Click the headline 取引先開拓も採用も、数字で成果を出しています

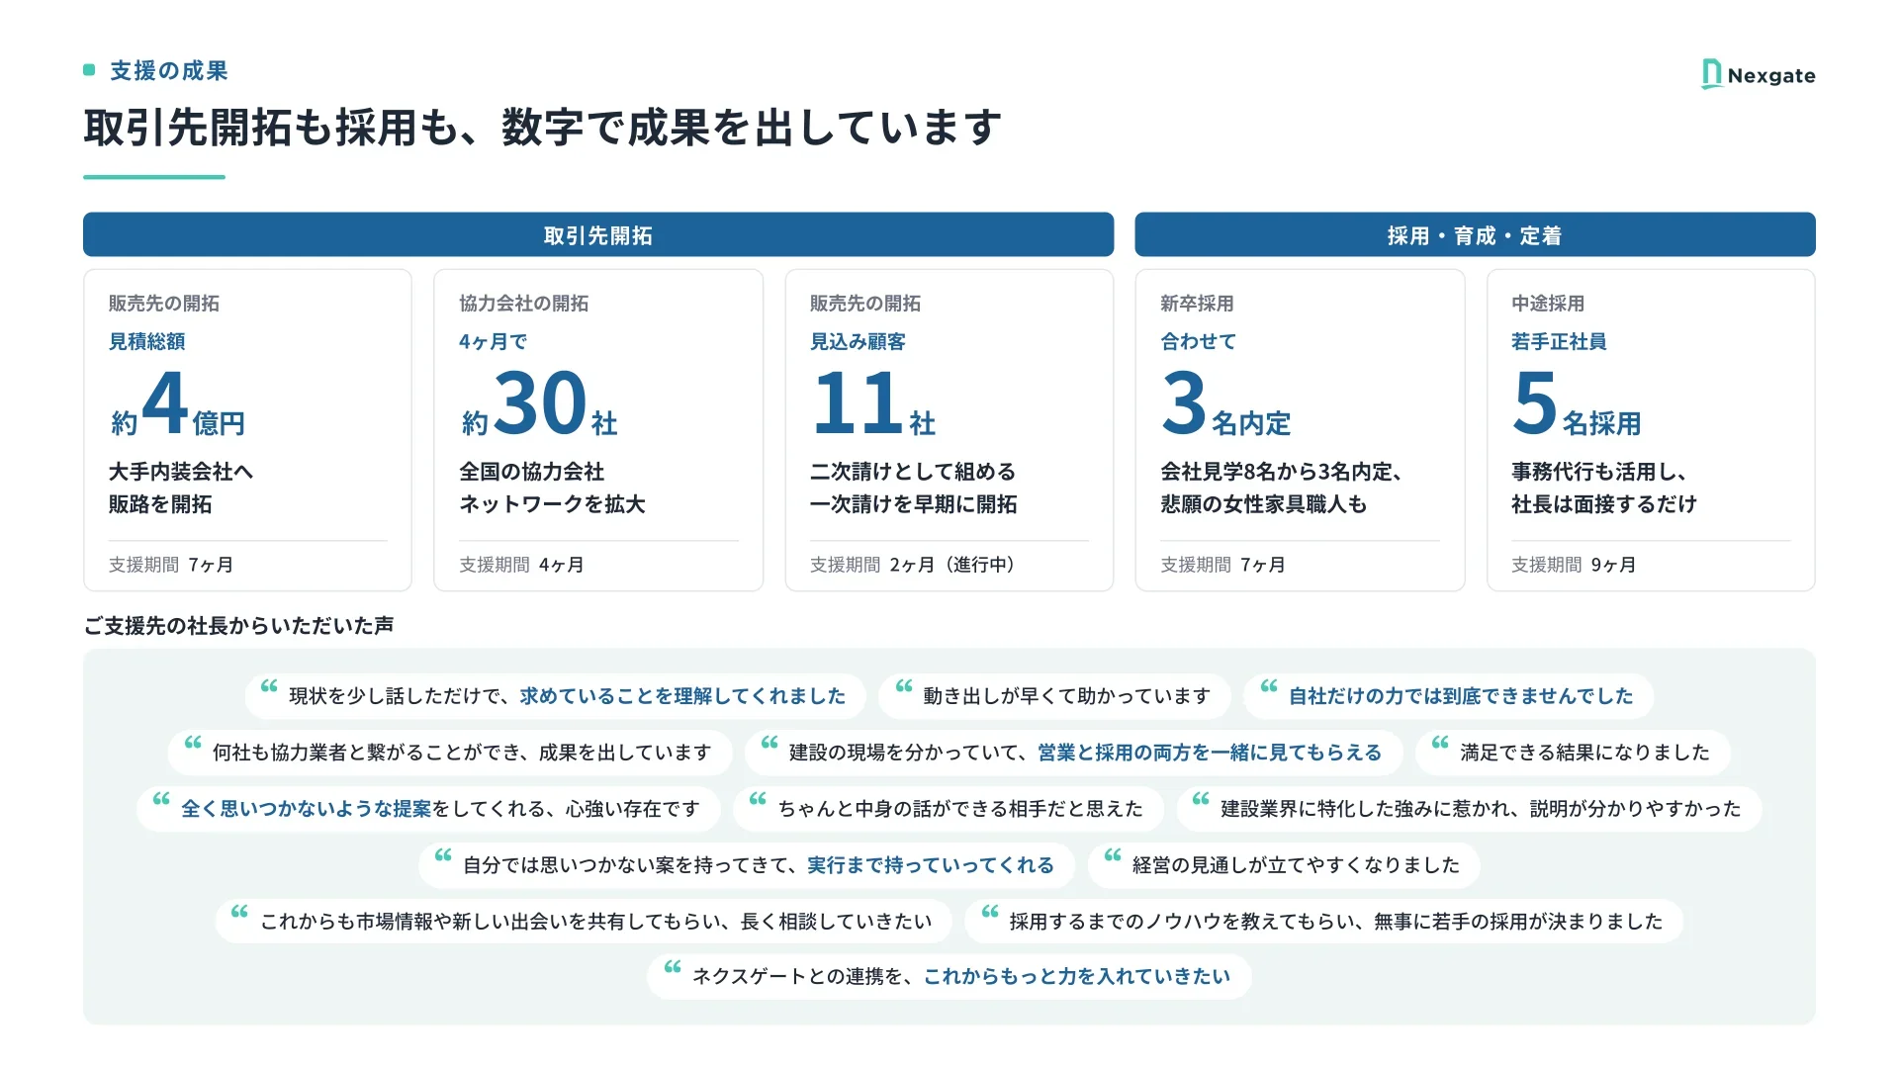coord(543,128)
